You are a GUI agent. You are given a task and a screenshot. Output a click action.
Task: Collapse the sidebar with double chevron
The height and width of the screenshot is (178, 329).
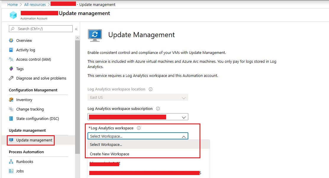(x=76, y=29)
